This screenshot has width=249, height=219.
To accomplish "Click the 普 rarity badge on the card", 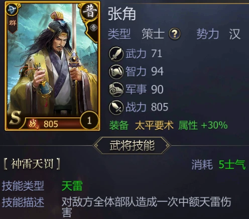I will [x=90, y=12].
